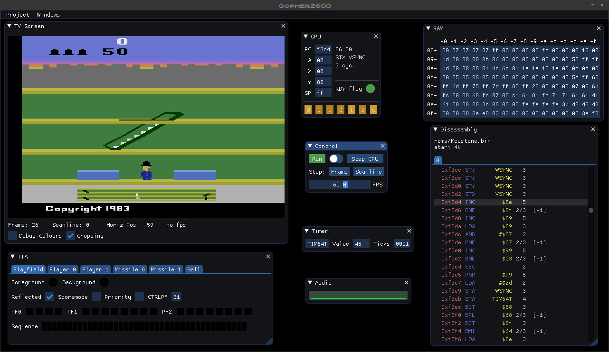Image resolution: width=609 pixels, height=352 pixels.
Task: Toggle the S status flag in CPU
Action: 308,110
